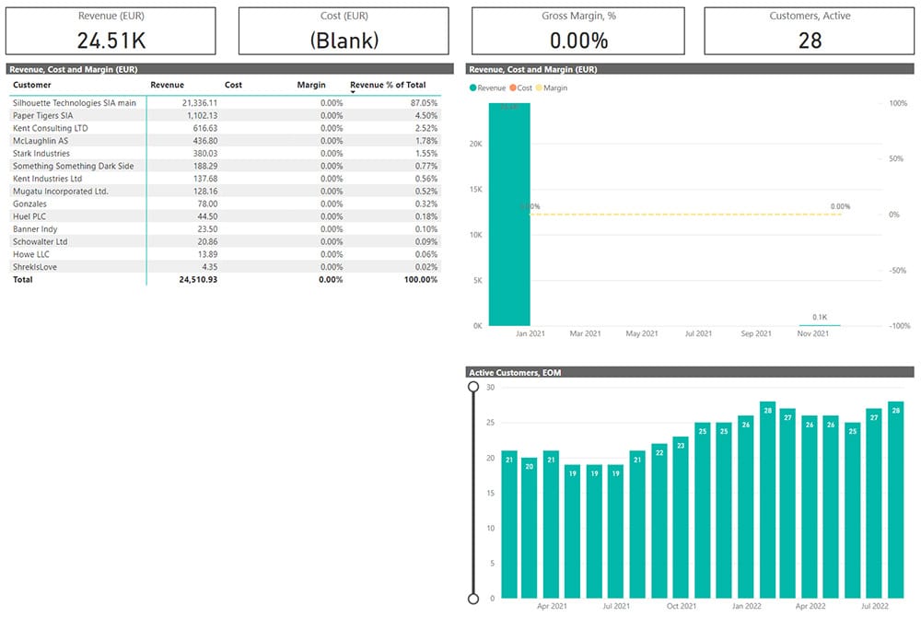Image resolution: width=921 pixels, height=629 pixels.
Task: Click the Cost column header
Action: 233,85
